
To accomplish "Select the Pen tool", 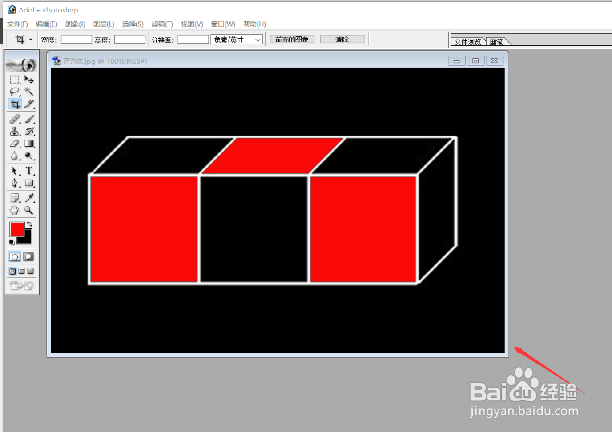I will 15,183.
